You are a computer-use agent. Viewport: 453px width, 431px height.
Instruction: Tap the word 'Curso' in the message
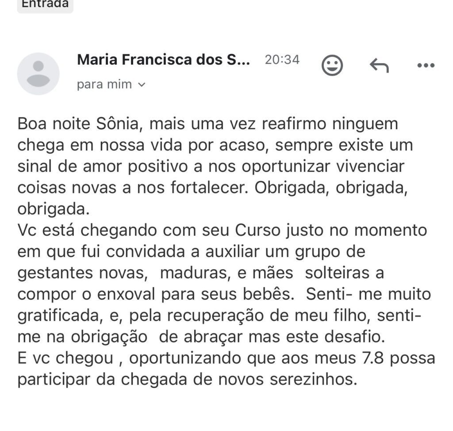pos(258,230)
